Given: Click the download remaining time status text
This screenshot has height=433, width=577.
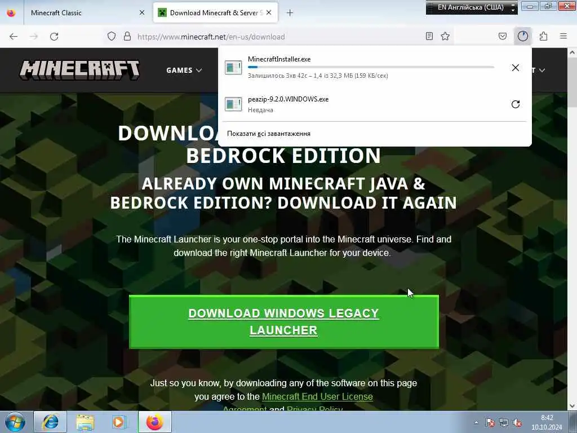Looking at the screenshot, I should (x=318, y=76).
